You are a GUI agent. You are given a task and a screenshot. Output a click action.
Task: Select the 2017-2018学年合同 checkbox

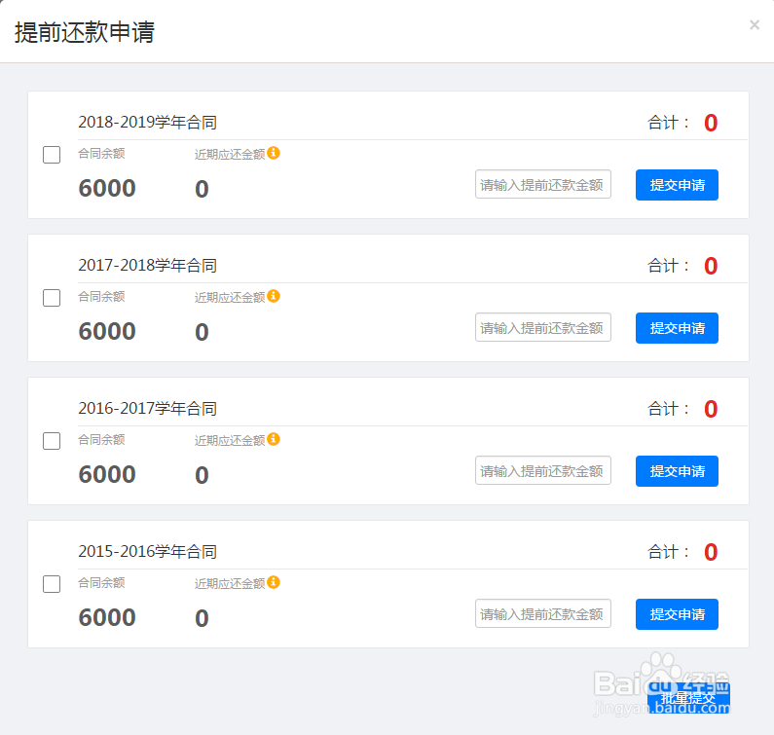pyautogui.click(x=52, y=298)
